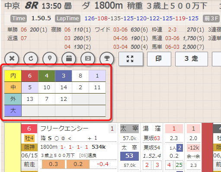Click the gray LapTime label

point(67,19)
